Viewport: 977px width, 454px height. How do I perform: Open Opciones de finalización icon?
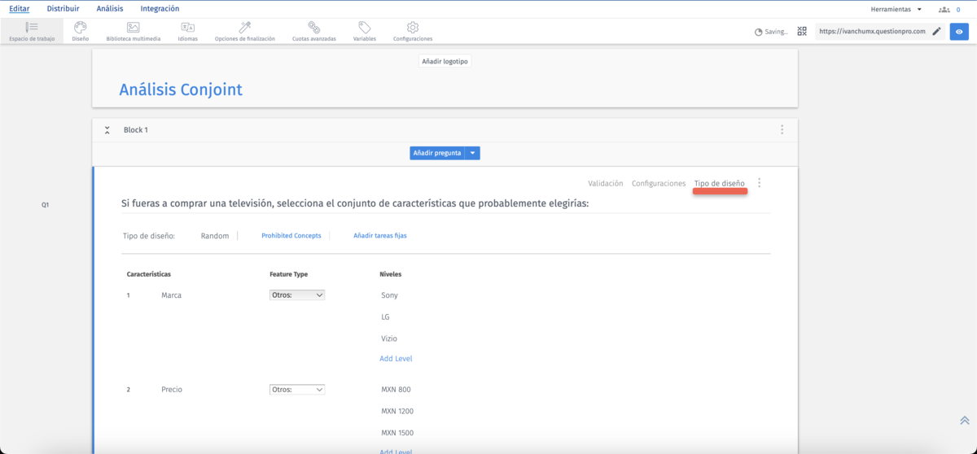pos(244,28)
